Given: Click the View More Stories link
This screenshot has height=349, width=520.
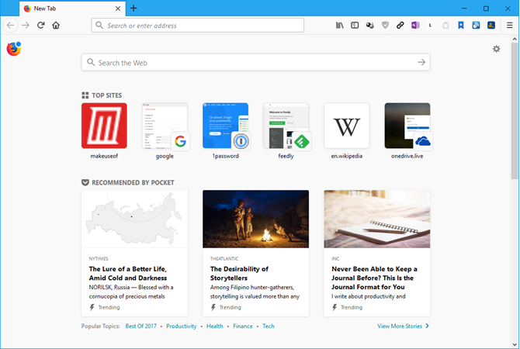Looking at the screenshot, I should (403, 327).
